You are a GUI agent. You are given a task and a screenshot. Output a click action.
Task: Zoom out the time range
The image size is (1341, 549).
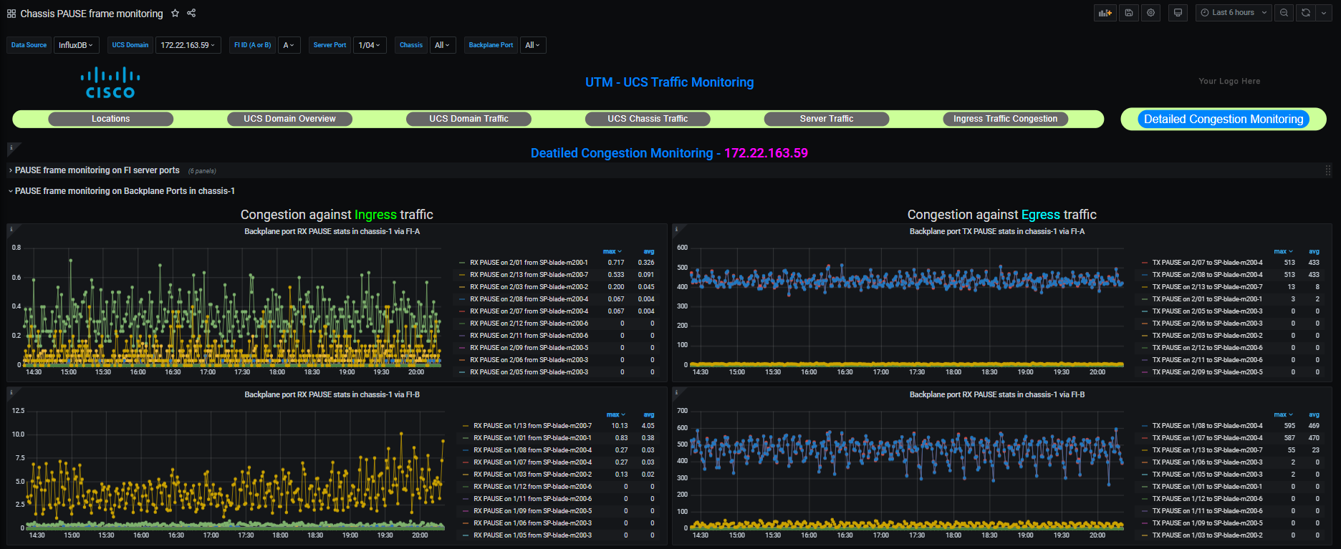1284,13
